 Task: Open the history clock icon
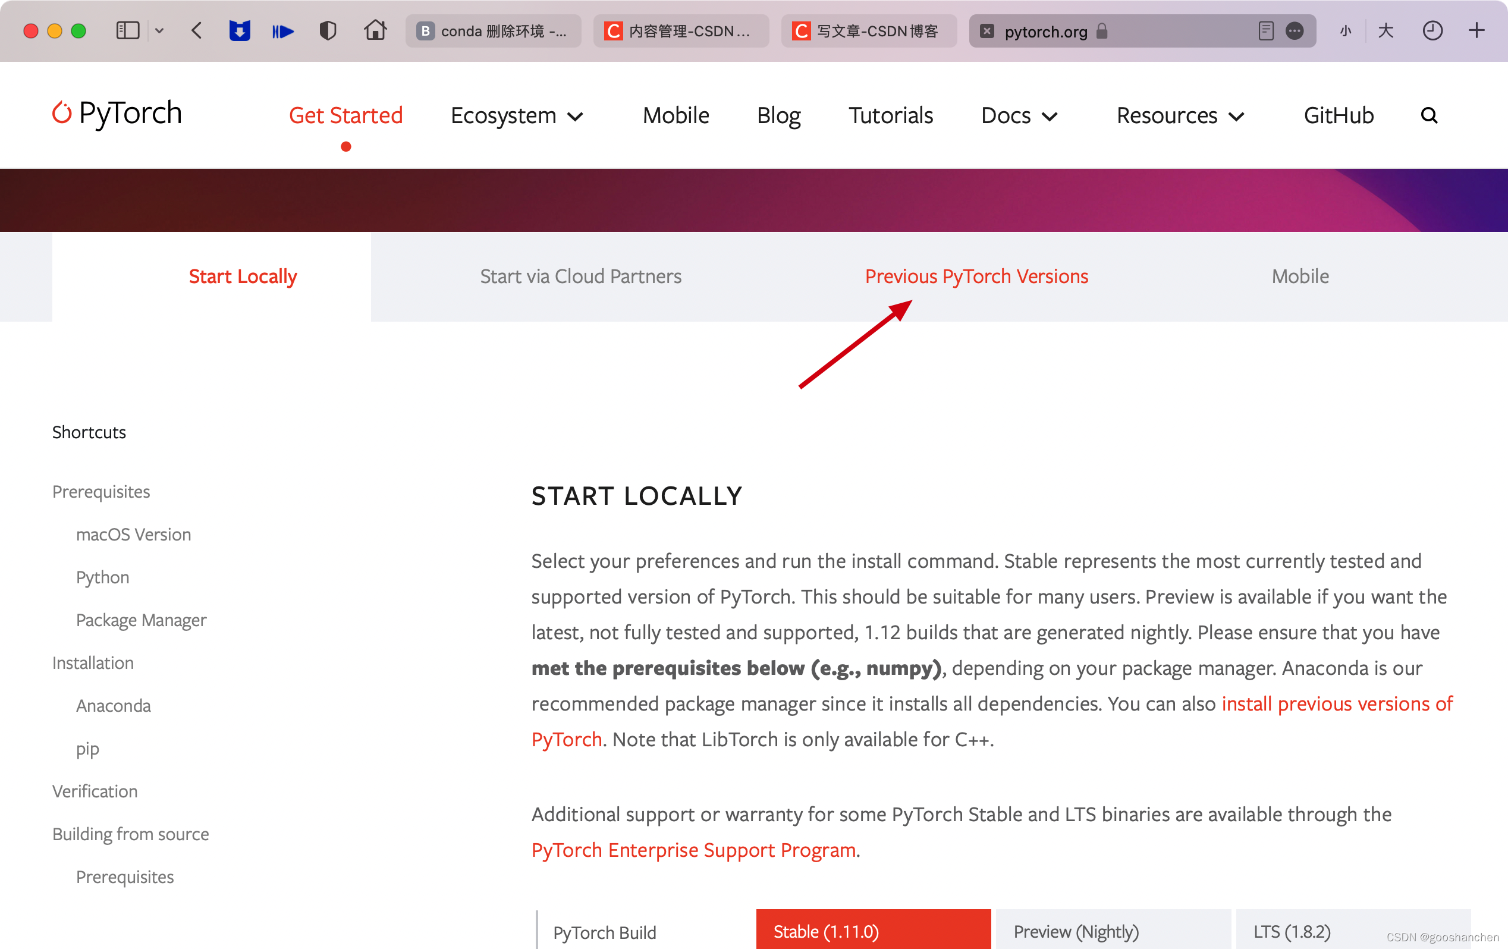click(1432, 31)
